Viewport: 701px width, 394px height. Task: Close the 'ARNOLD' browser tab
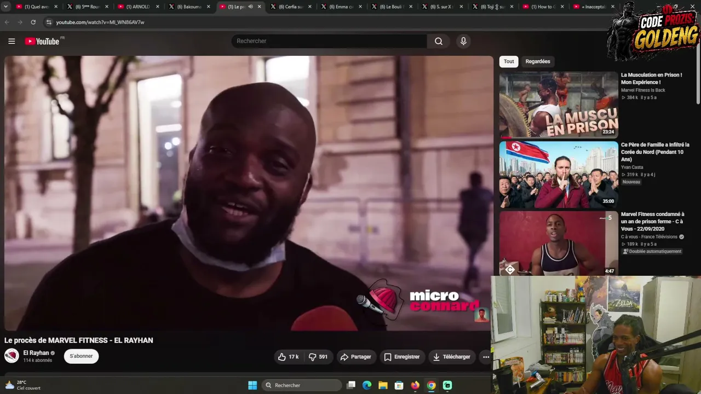click(158, 7)
